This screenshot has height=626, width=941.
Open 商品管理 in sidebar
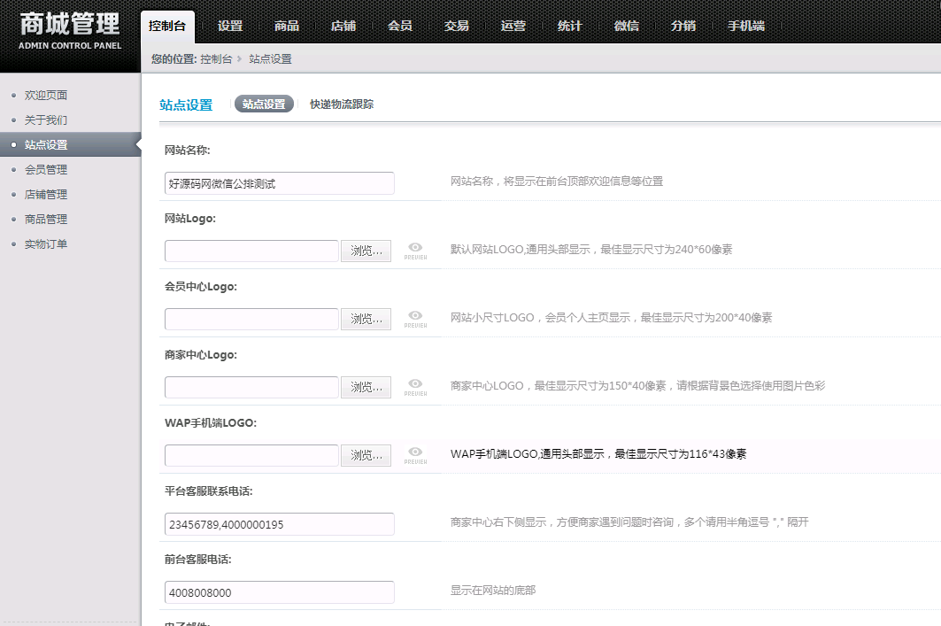coord(46,219)
